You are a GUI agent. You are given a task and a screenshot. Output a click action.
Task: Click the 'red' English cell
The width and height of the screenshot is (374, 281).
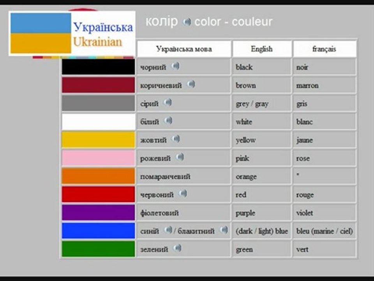point(262,194)
